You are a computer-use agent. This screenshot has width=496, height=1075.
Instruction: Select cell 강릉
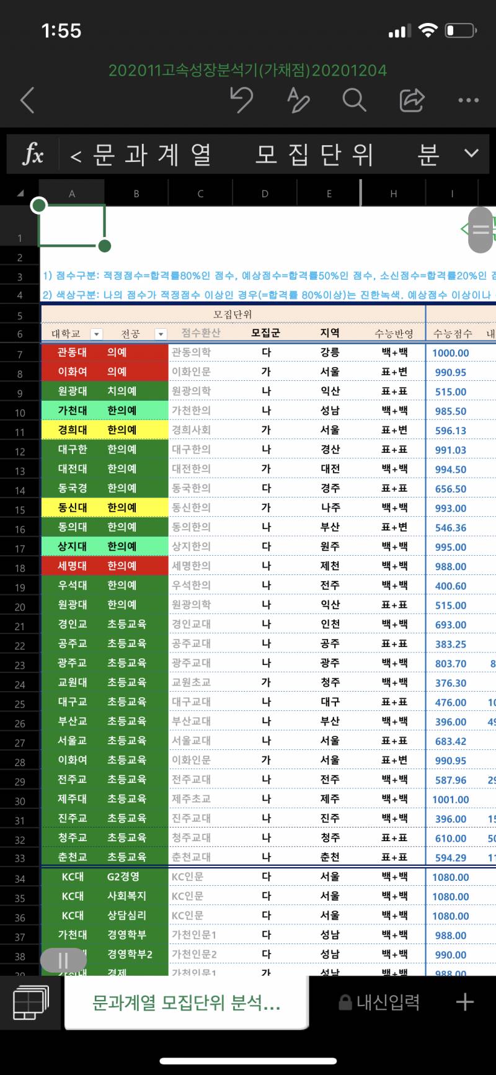tap(330, 352)
